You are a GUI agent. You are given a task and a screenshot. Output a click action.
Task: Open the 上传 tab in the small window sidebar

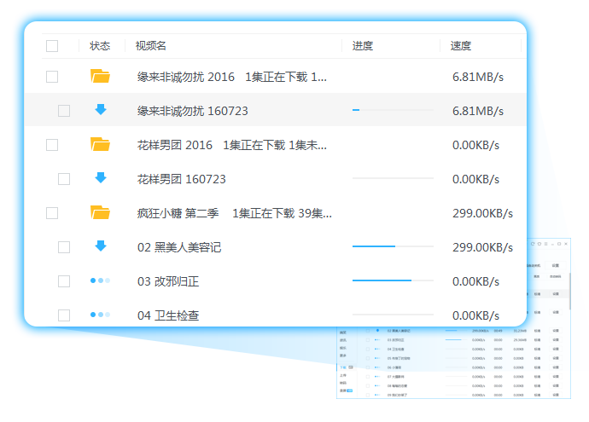[x=343, y=375]
